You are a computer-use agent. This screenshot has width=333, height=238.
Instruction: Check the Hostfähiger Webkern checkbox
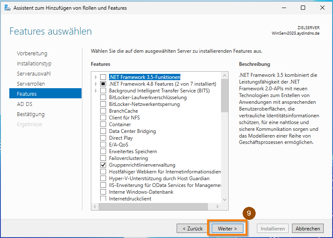point(103,172)
